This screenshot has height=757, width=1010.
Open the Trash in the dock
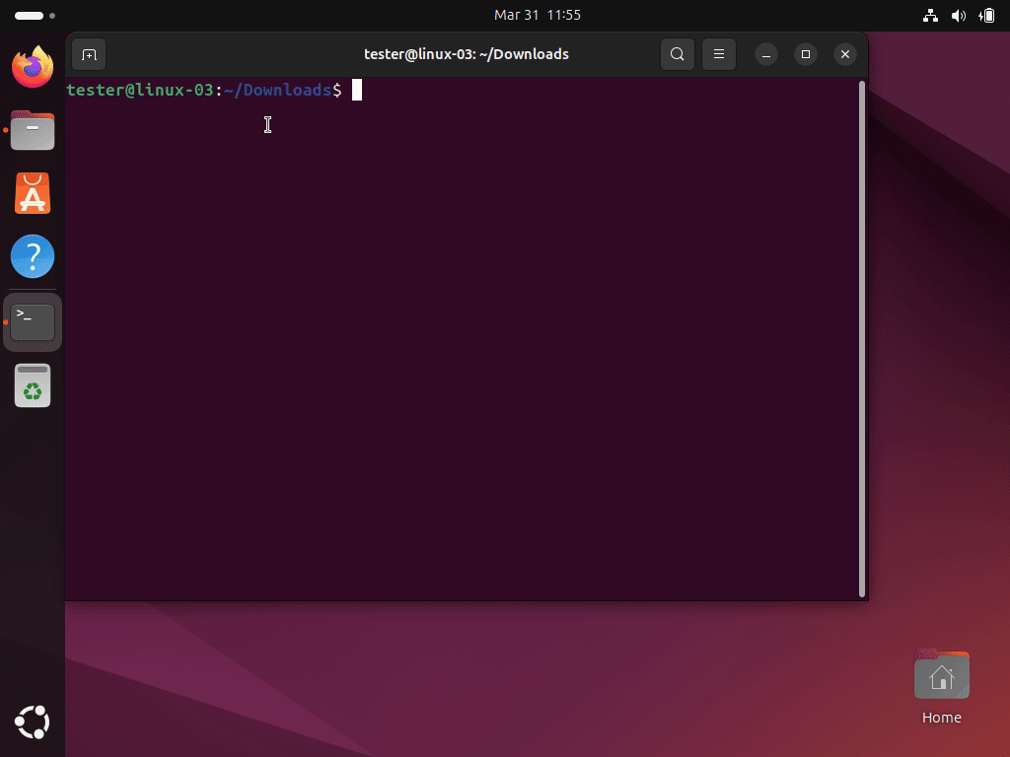click(33, 385)
